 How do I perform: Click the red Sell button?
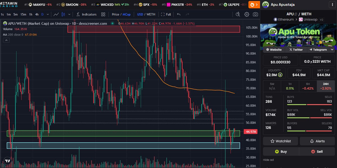click(x=317, y=151)
